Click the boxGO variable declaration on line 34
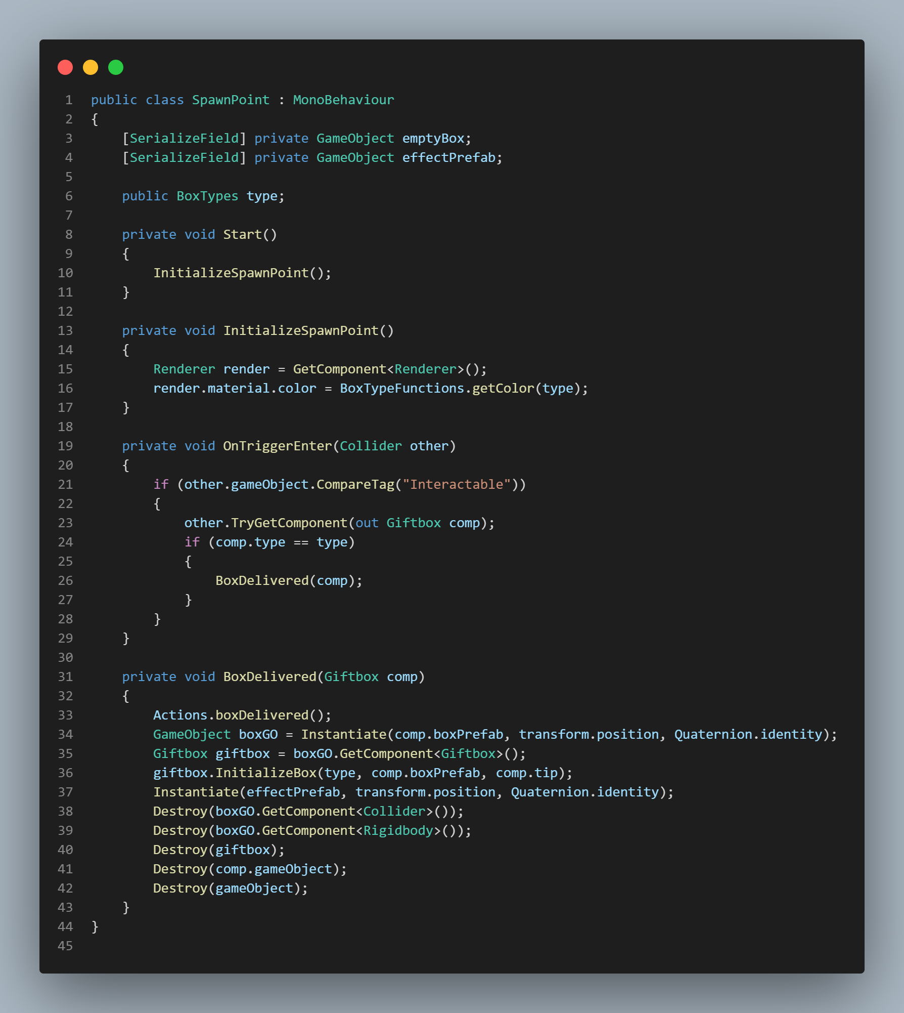The height and width of the screenshot is (1013, 904). click(x=258, y=734)
